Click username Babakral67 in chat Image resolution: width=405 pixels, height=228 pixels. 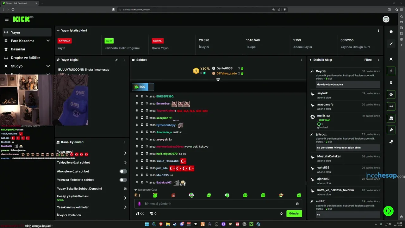click(x=164, y=183)
